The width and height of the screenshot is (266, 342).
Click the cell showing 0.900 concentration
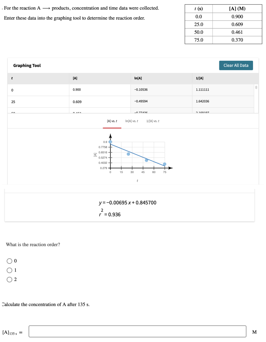coord(76,90)
